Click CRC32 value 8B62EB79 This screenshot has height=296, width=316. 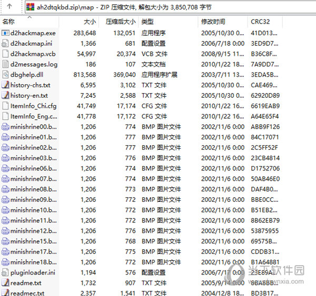[x=265, y=220]
